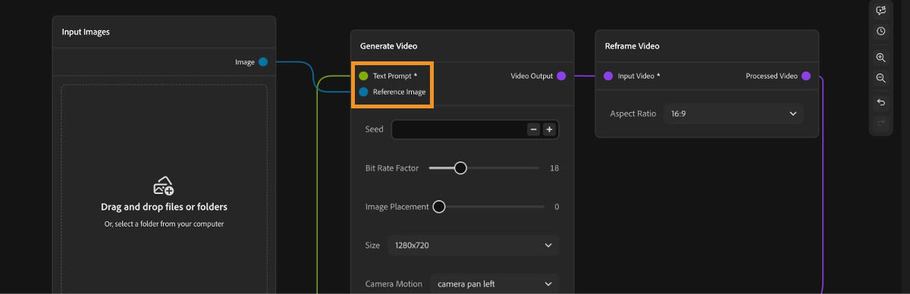
Task: Open the Camera Motion dropdown
Action: click(494, 284)
